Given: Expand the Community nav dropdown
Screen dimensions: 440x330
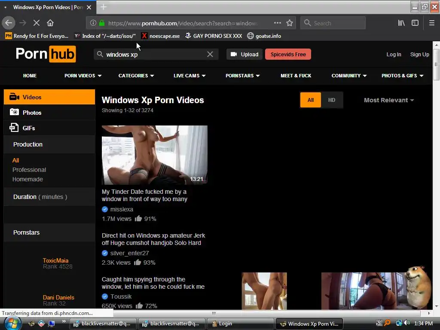Looking at the screenshot, I should (x=349, y=76).
